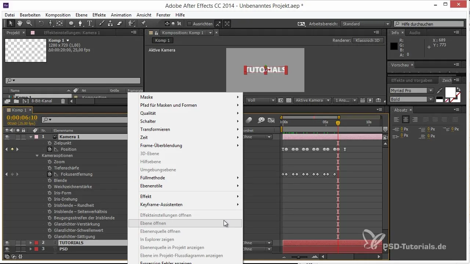Open the Effekte menu
The height and width of the screenshot is (264, 470).
[x=100, y=15]
